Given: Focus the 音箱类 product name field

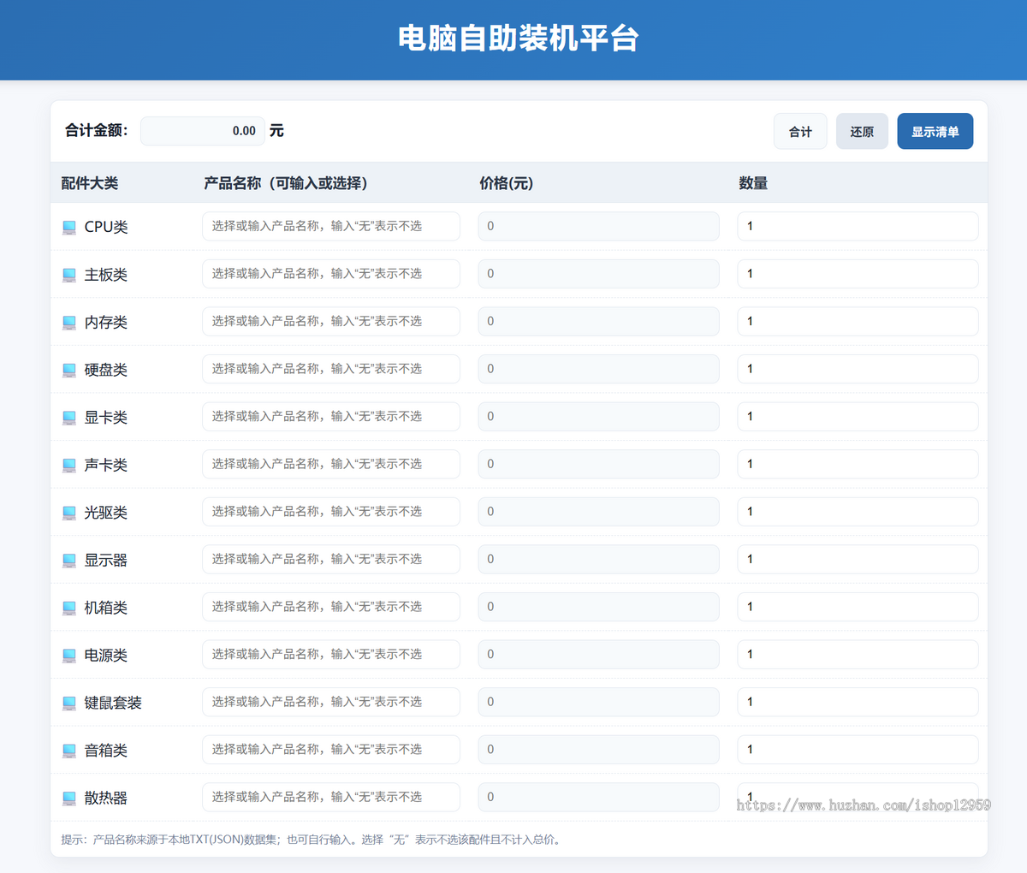Looking at the screenshot, I should click(331, 749).
